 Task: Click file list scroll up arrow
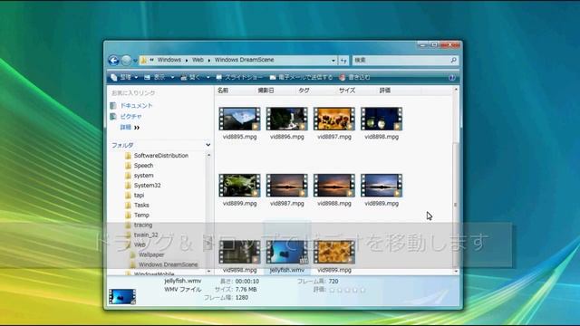[456, 90]
